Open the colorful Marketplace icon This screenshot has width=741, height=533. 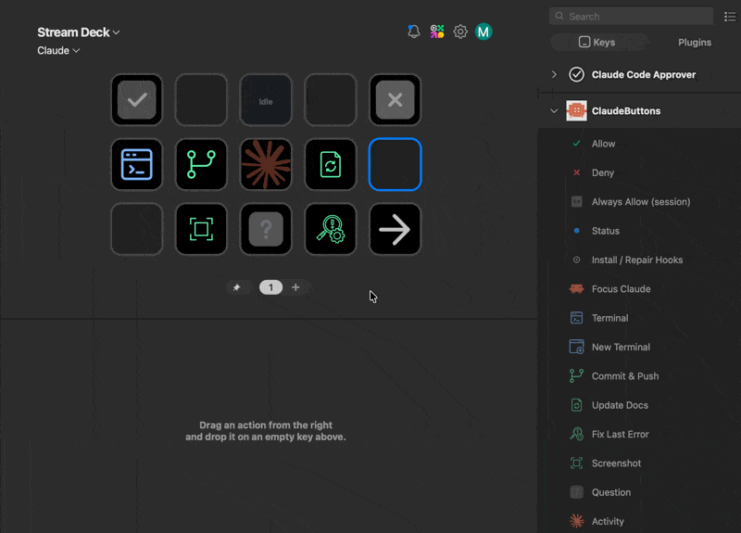click(437, 32)
